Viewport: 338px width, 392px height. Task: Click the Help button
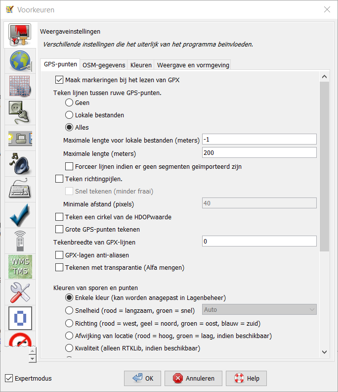pyautogui.click(x=247, y=378)
